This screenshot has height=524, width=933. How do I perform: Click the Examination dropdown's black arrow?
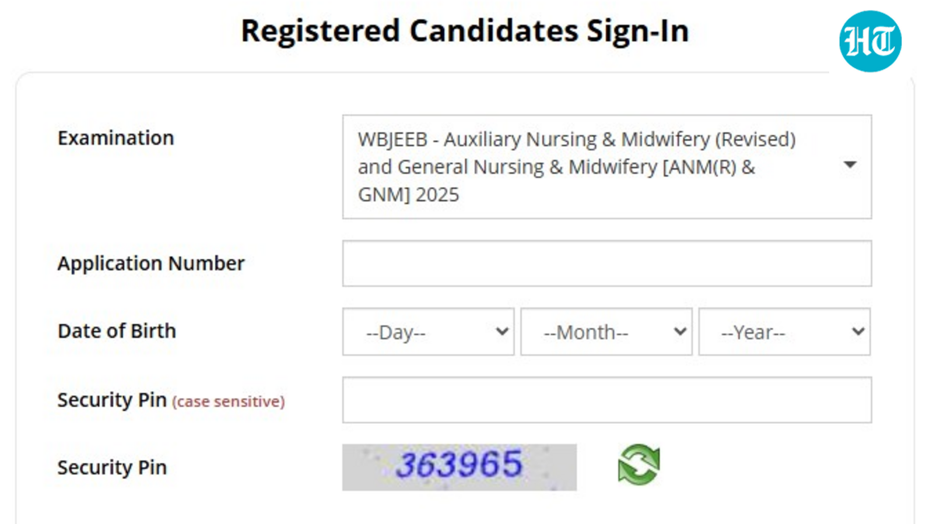click(850, 165)
